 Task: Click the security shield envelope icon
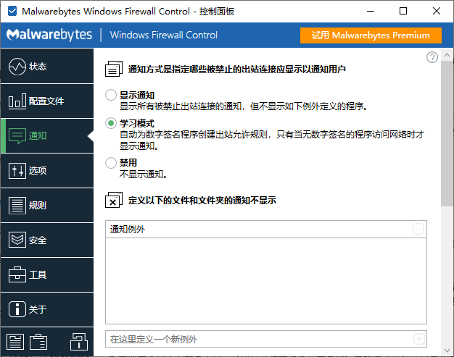coord(17,240)
